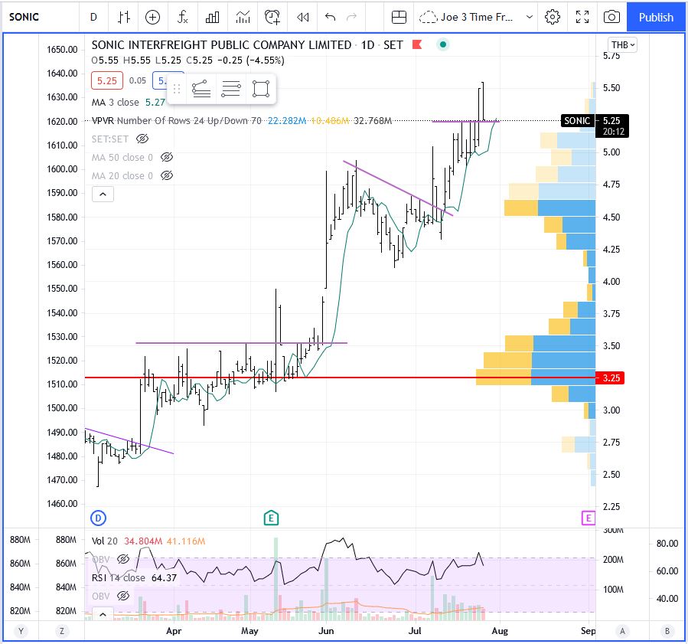Show the hidden OBV indicator under RSI
The height and width of the screenshot is (644, 688).
click(x=123, y=597)
